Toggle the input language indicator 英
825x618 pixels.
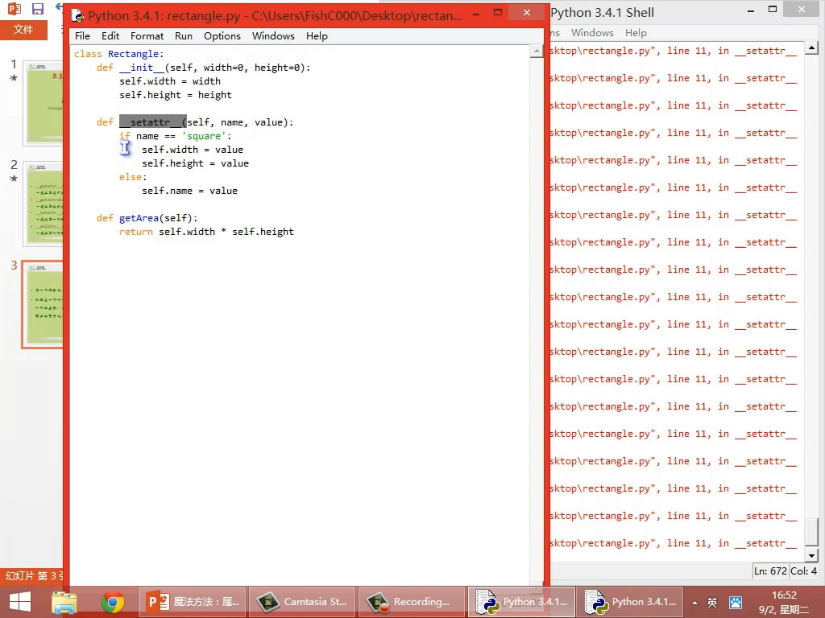[712, 602]
